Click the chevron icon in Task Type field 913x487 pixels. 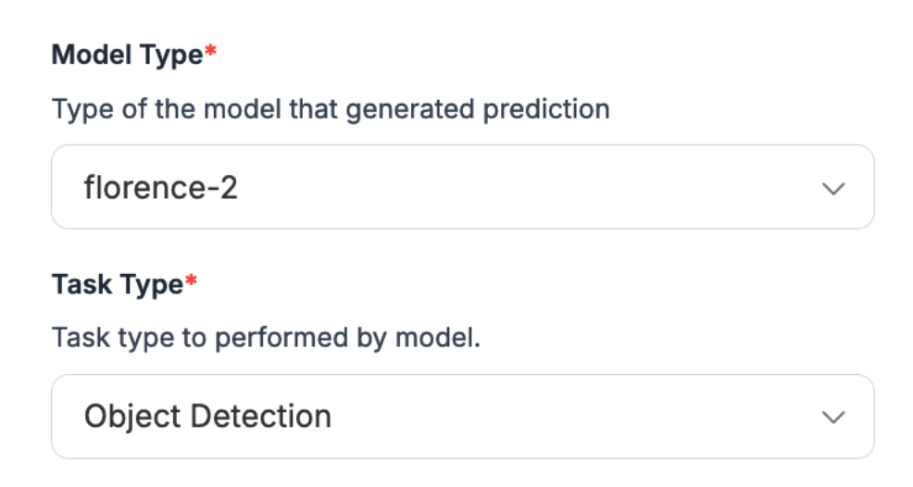pos(833,417)
